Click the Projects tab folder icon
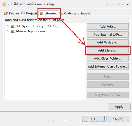This screenshot has height=126, width=132. (23, 13)
